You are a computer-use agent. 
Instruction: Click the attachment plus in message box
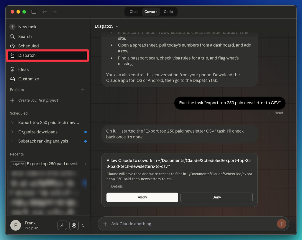pyautogui.click(x=105, y=224)
